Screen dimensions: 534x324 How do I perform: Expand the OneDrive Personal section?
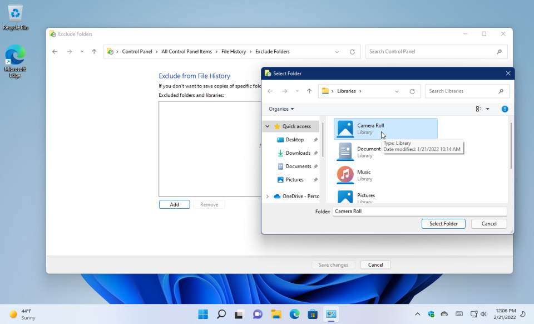[268, 196]
